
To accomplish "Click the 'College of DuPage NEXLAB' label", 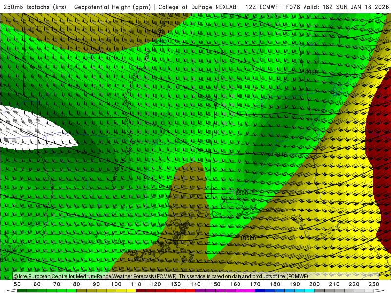I will (197, 7).
